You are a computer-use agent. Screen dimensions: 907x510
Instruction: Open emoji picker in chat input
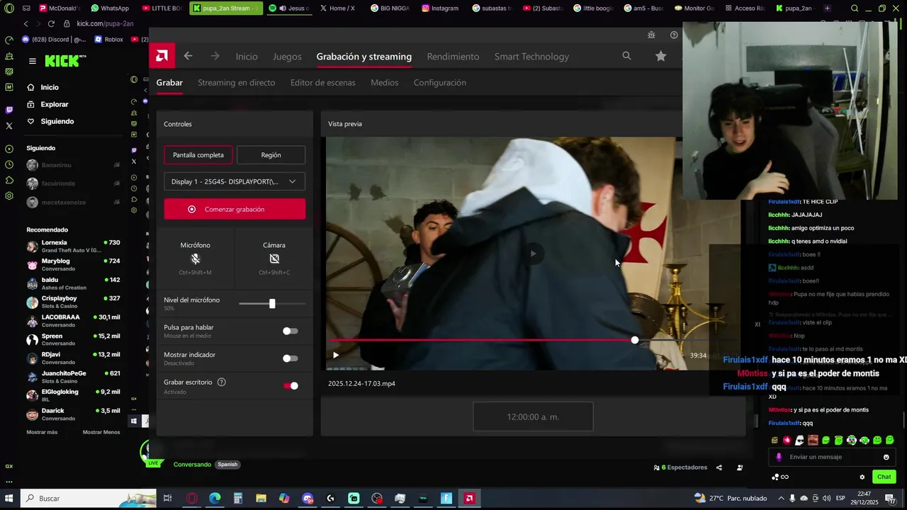[x=886, y=457]
